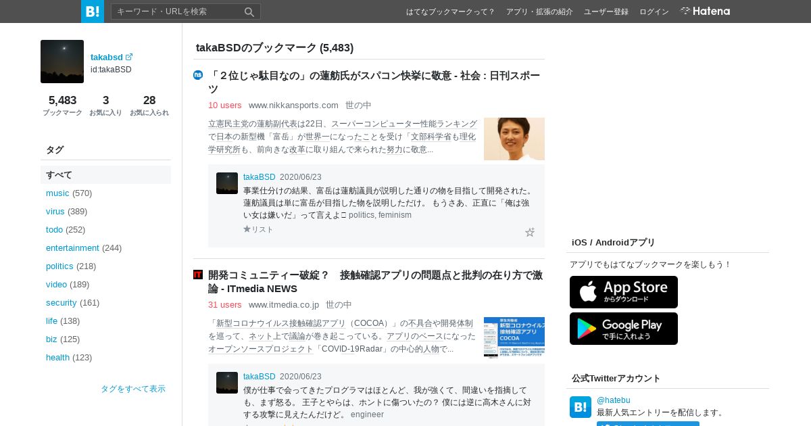Click the 蓮舫 article thumbnail photo
The width and height of the screenshot is (811, 426).
click(x=514, y=139)
